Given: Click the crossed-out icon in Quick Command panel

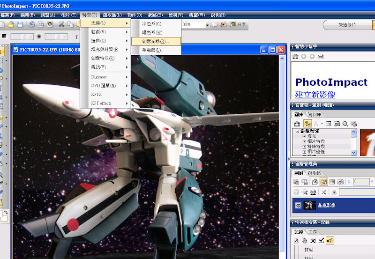Looking at the screenshot, I should 313,240.
